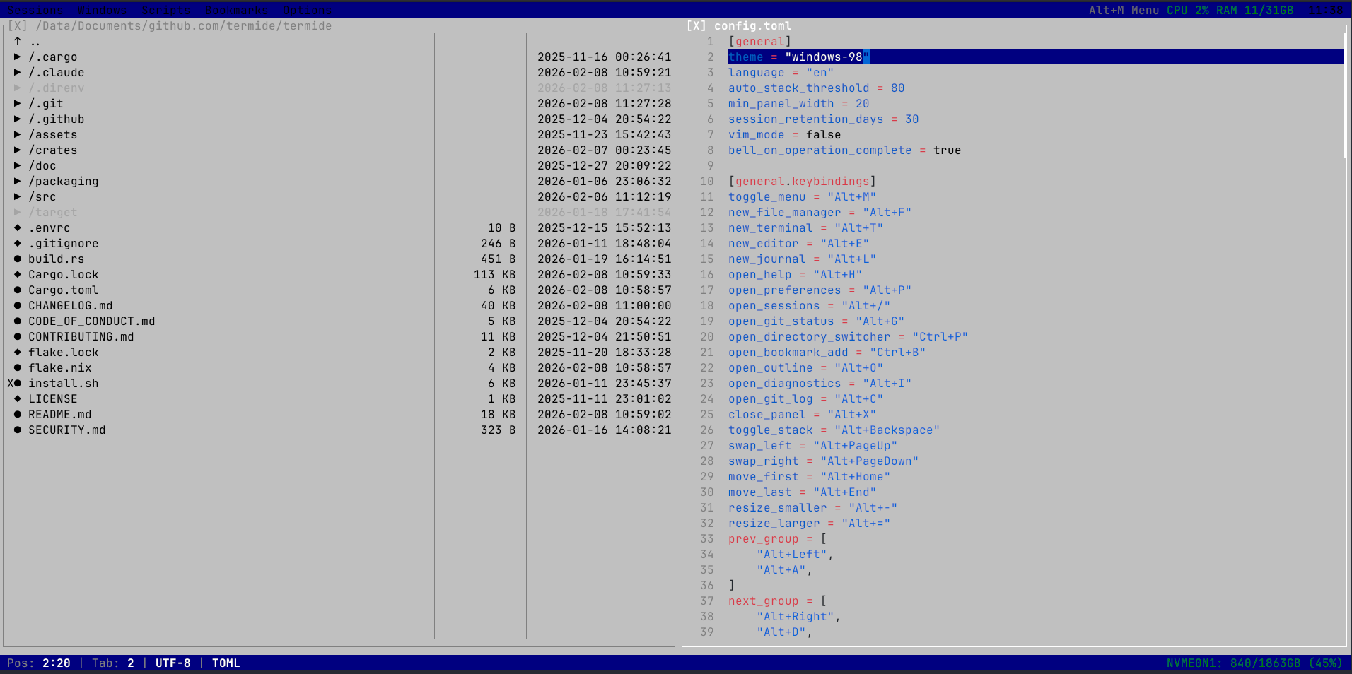Expand the .github folder
Image resolution: width=1352 pixels, height=674 pixels.
(17, 119)
